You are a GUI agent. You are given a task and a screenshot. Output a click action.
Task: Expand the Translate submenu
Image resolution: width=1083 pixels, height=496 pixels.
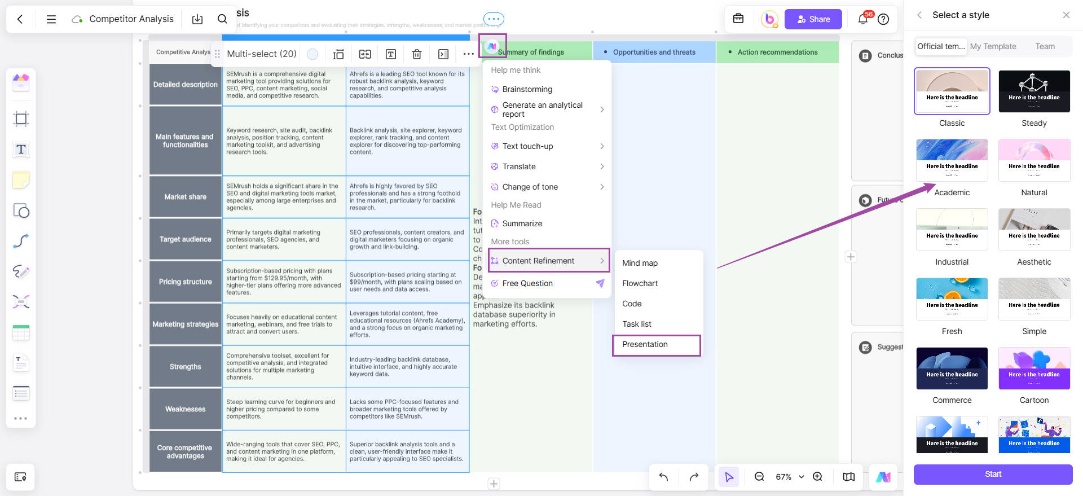coord(547,166)
